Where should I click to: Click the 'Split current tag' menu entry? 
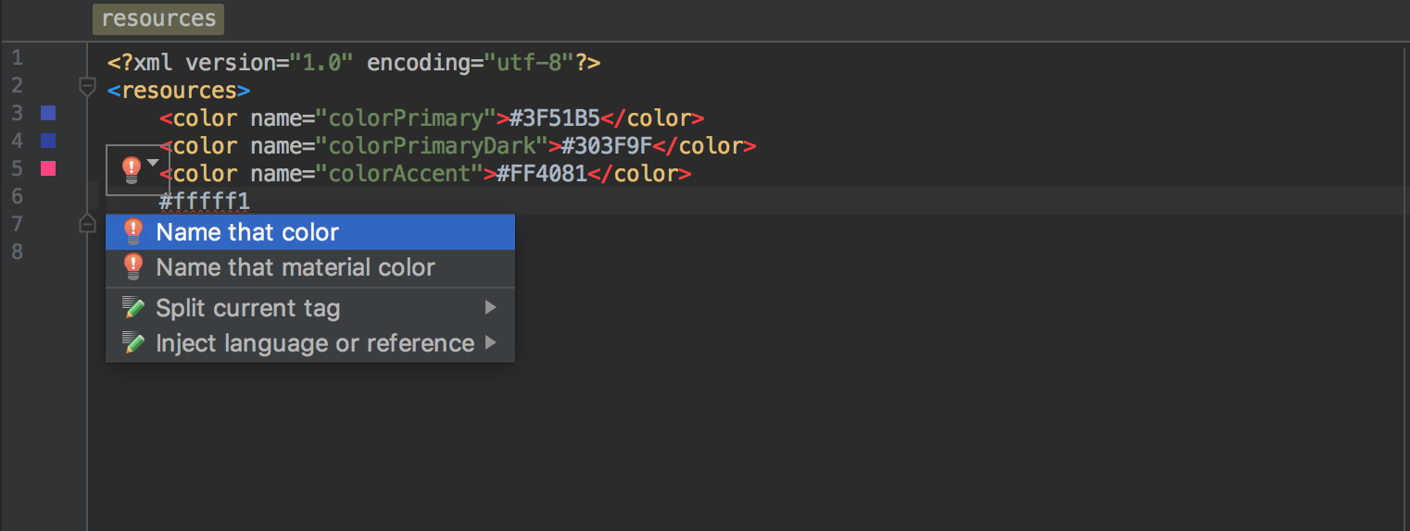coord(247,308)
